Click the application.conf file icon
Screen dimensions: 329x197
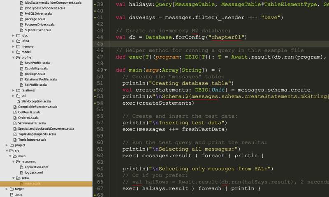click(21, 167)
